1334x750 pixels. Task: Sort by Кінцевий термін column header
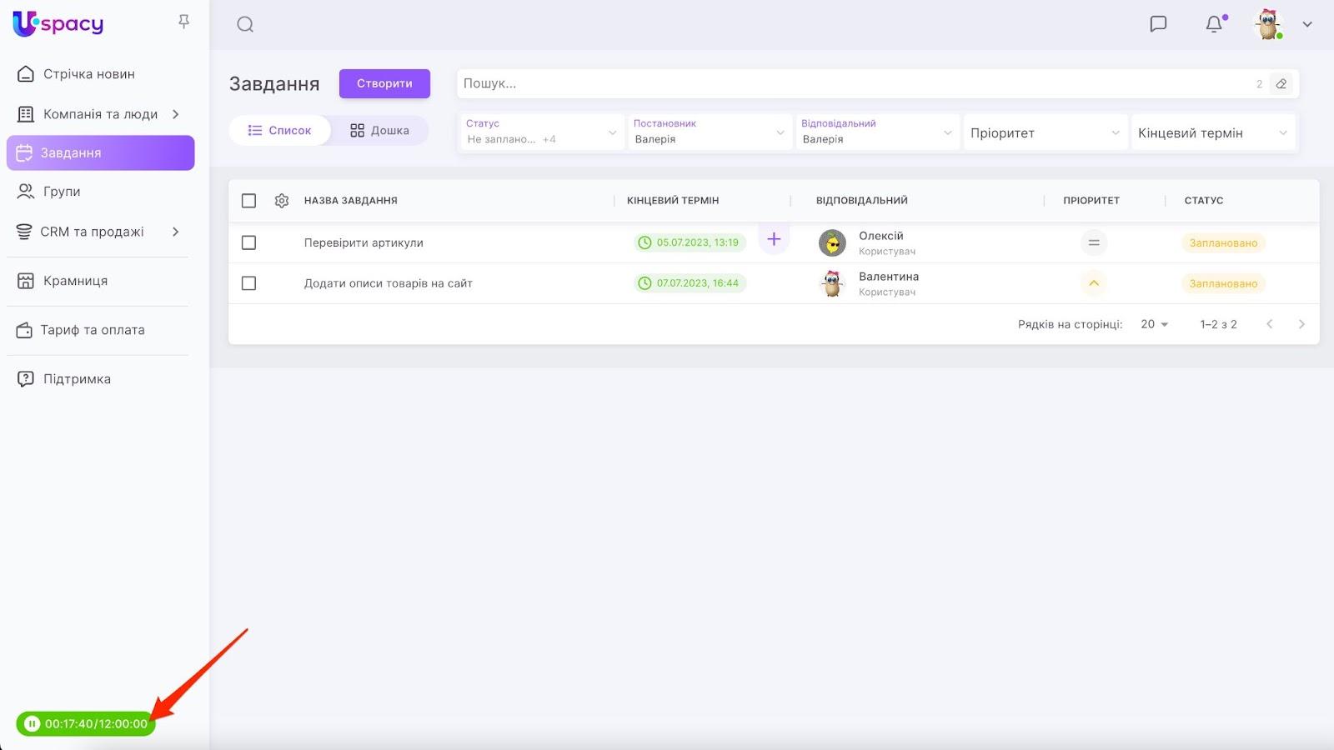tap(673, 201)
